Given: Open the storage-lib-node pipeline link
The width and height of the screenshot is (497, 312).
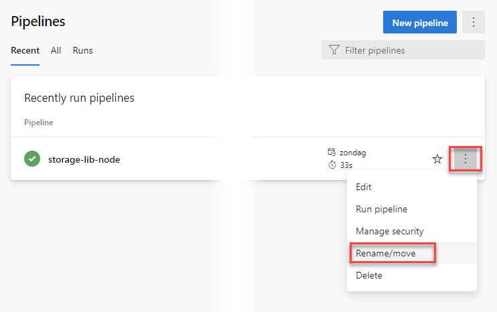Looking at the screenshot, I should tap(84, 159).
